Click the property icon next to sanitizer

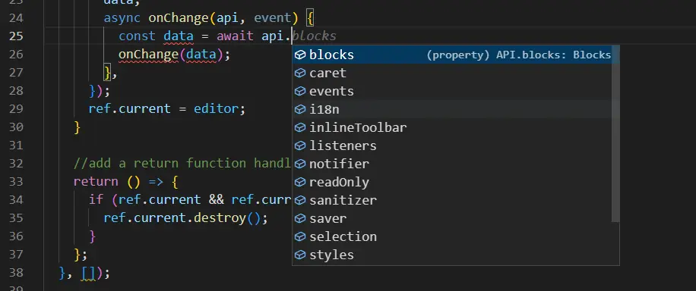coord(300,200)
